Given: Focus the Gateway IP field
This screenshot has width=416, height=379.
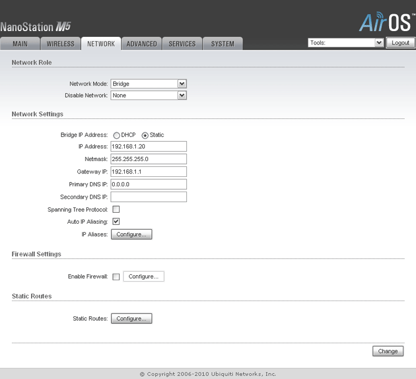Looking at the screenshot, I should (149, 172).
